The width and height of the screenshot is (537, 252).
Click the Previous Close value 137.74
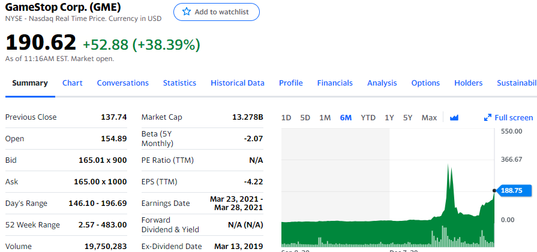pos(114,117)
